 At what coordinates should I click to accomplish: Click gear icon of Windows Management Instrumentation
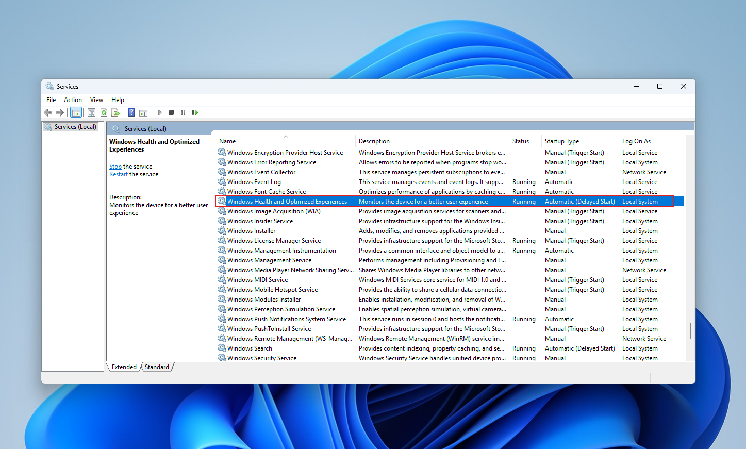coord(222,251)
